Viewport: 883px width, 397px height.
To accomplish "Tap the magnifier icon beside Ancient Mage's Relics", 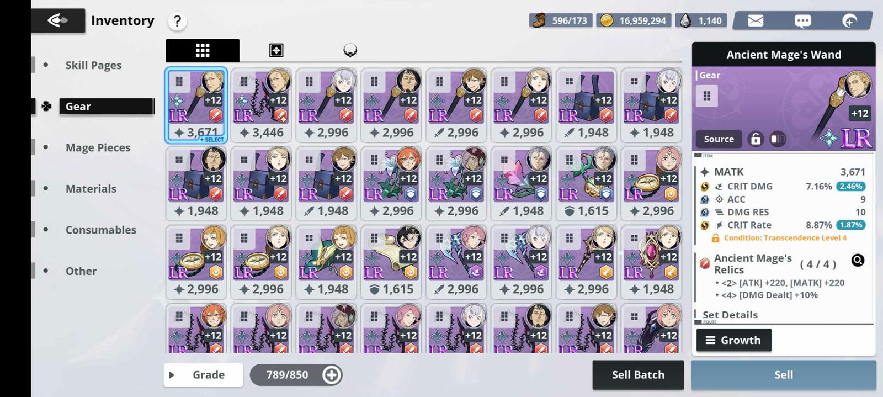I will (858, 260).
